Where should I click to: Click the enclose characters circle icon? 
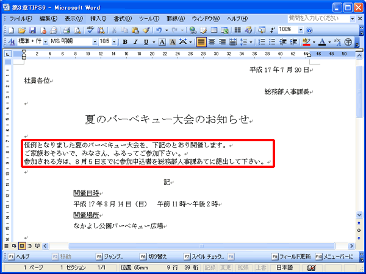pos(348,42)
